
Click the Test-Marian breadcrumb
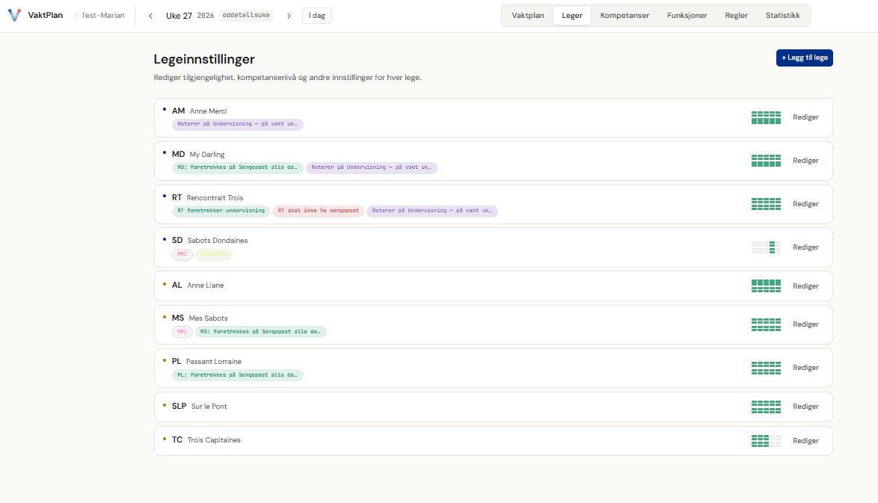pos(103,16)
